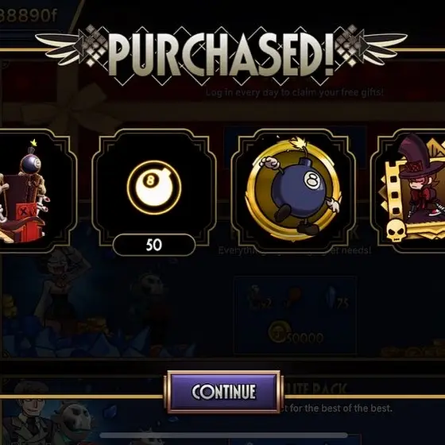Image resolution: width=445 pixels, height=445 pixels.
Task: Click the PURCHASED! title banner
Action: (221, 54)
